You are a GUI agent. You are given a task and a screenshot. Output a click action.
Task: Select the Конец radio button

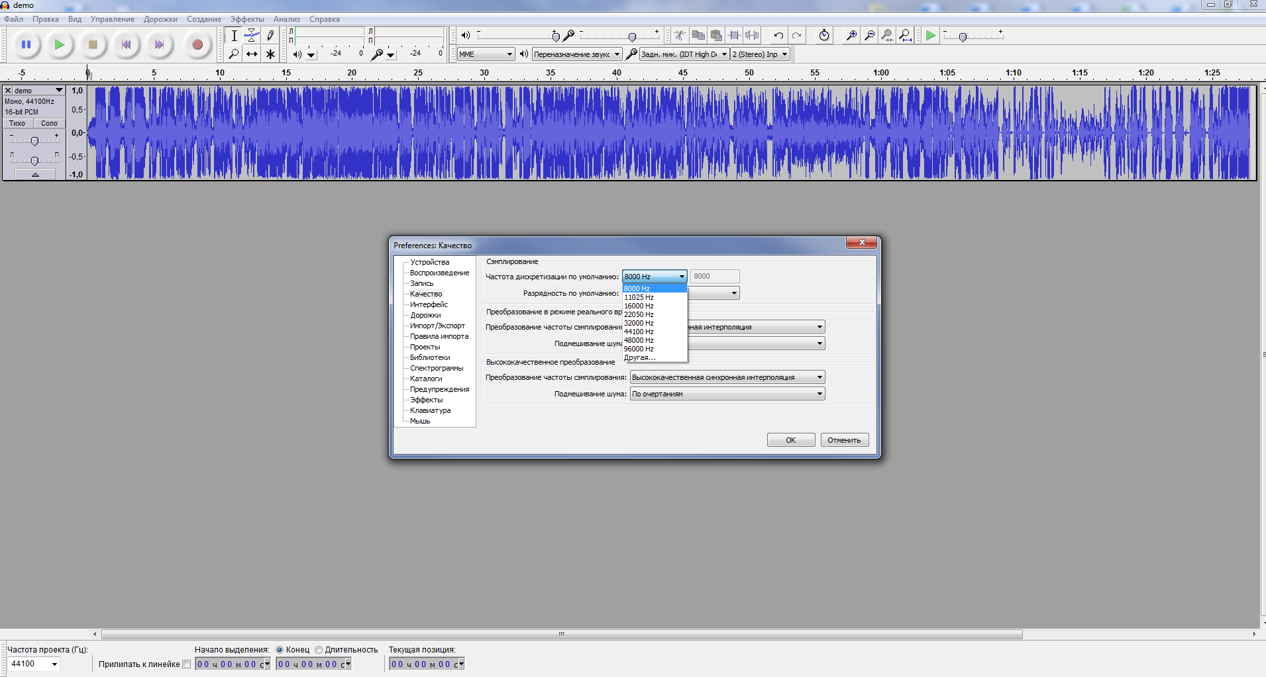[280, 650]
